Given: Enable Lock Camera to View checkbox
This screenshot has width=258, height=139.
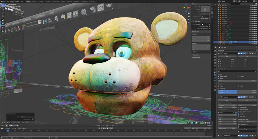Looking at the screenshot, I should [209, 29].
